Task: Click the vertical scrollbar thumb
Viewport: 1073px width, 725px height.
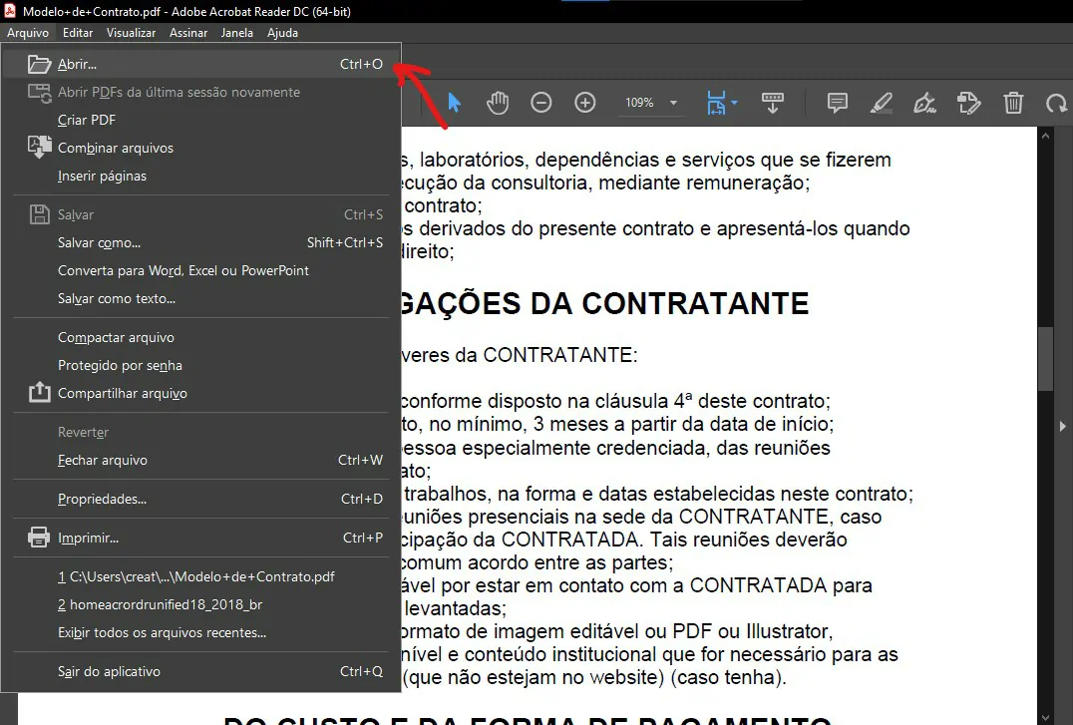Action: tap(1045, 359)
